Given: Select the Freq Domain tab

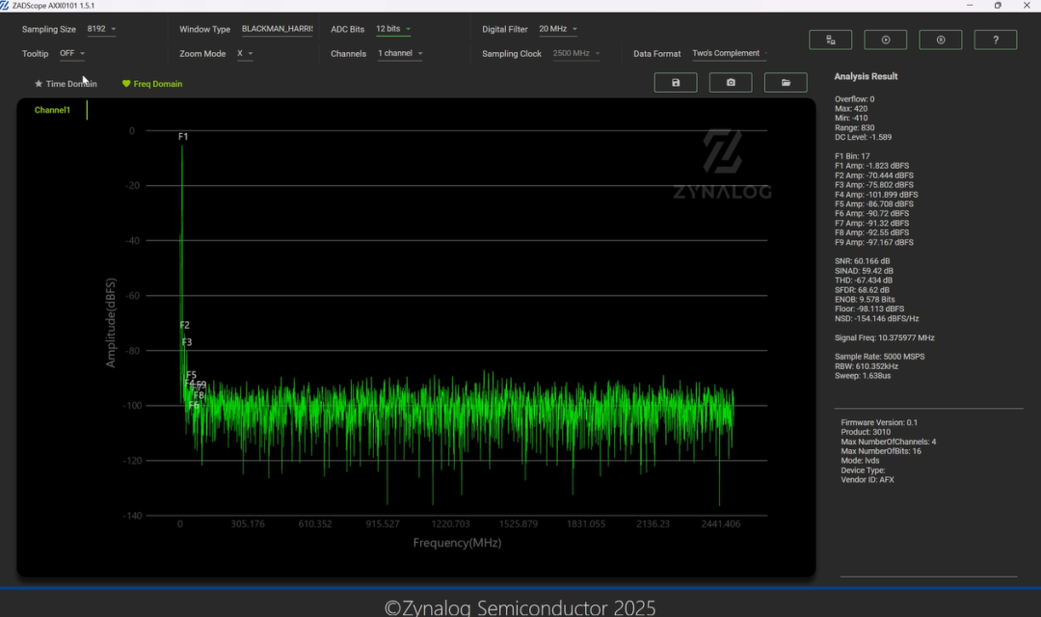Looking at the screenshot, I should 152,84.
